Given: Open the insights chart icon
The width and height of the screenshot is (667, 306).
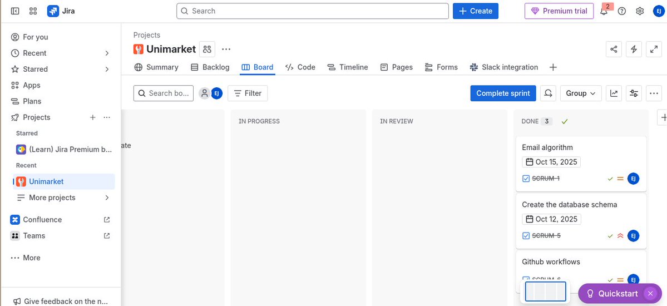Looking at the screenshot, I should click(614, 93).
